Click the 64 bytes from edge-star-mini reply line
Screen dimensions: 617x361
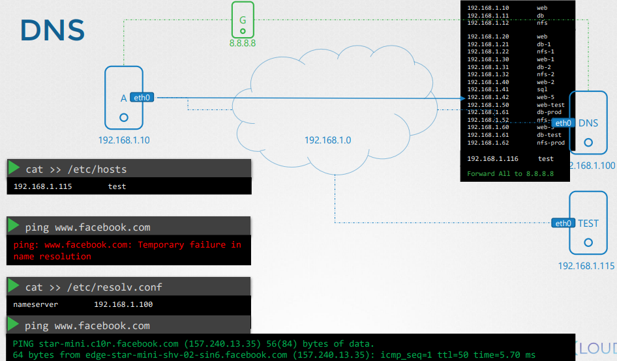coord(275,354)
